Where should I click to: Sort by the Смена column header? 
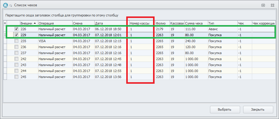(83, 23)
